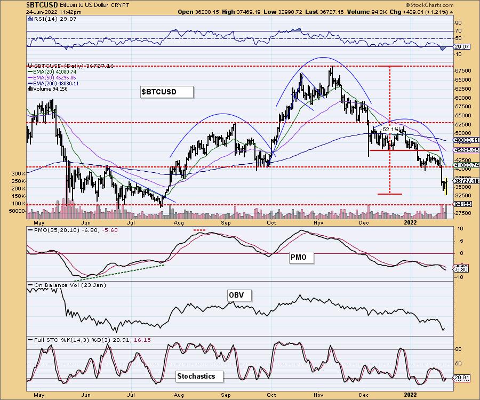
Task: Click the Stochastics annotation box
Action: pyautogui.click(x=199, y=376)
